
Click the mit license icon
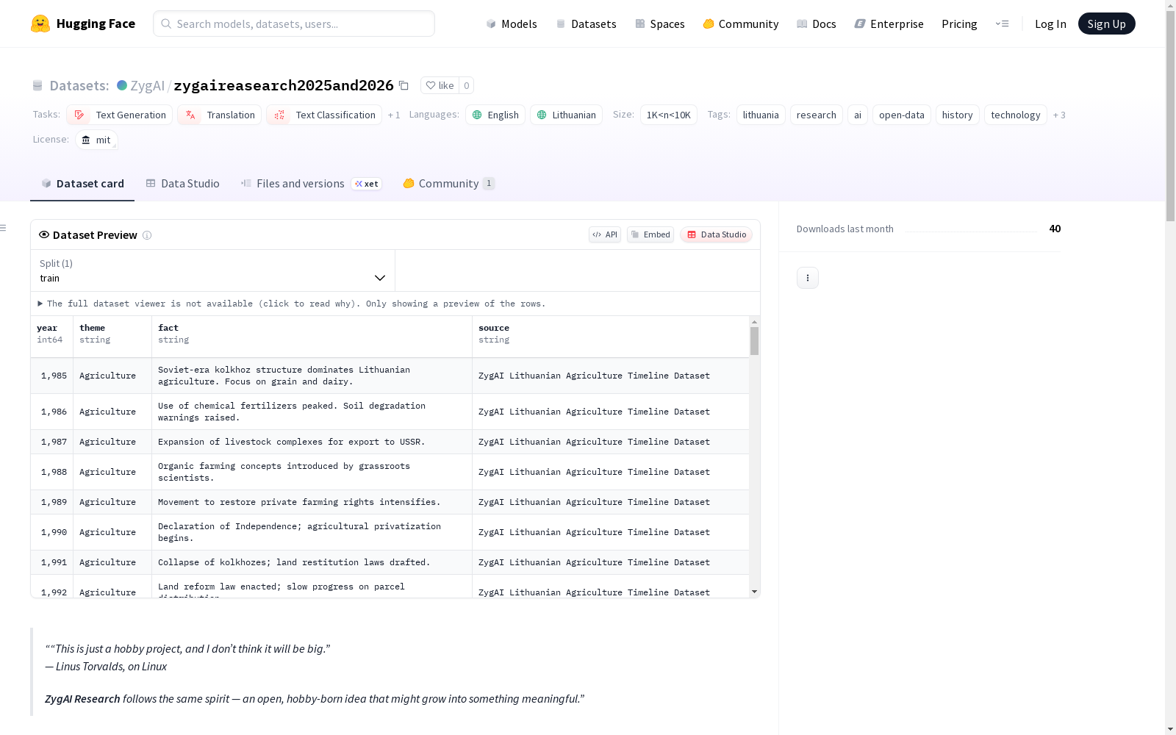86,140
